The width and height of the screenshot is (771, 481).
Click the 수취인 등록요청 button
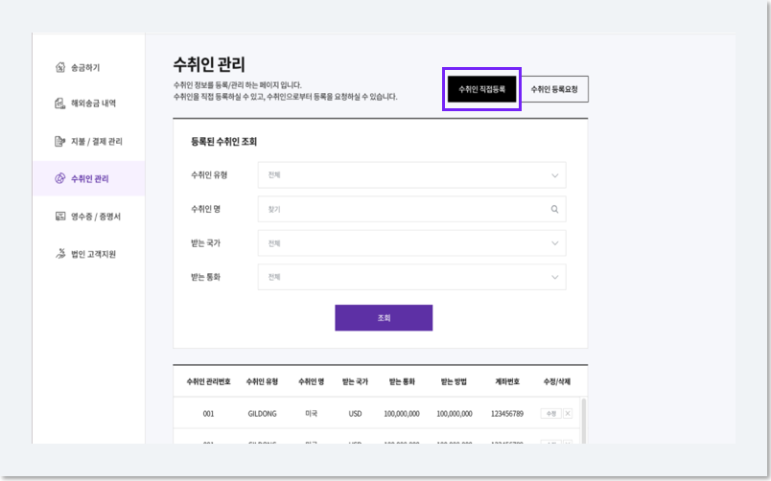click(x=554, y=89)
